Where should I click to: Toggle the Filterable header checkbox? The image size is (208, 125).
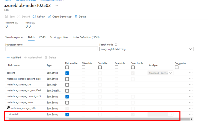83,67
